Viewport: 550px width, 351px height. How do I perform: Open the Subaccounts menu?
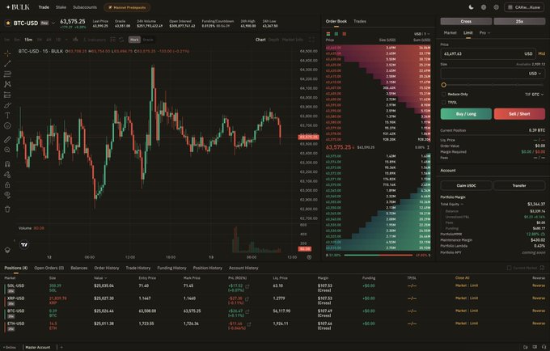click(85, 7)
